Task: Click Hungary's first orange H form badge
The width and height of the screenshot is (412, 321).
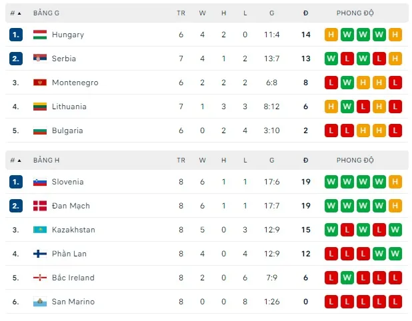Action: click(x=331, y=35)
